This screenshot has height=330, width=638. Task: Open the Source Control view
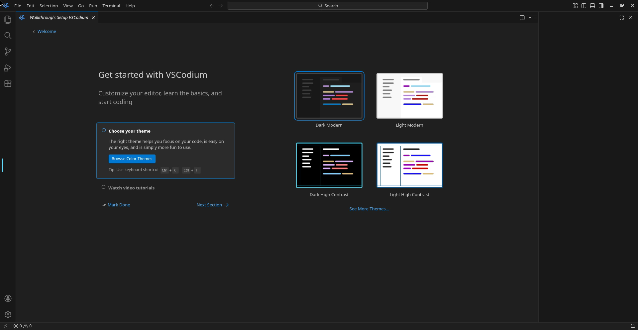[8, 52]
